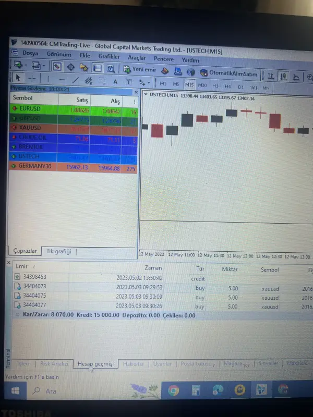Expand the Profiles dropdown arrow
The image size is (313, 417).
44,66
